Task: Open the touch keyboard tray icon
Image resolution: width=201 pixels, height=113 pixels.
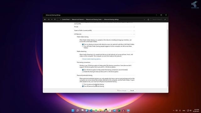Action: coord(177,110)
